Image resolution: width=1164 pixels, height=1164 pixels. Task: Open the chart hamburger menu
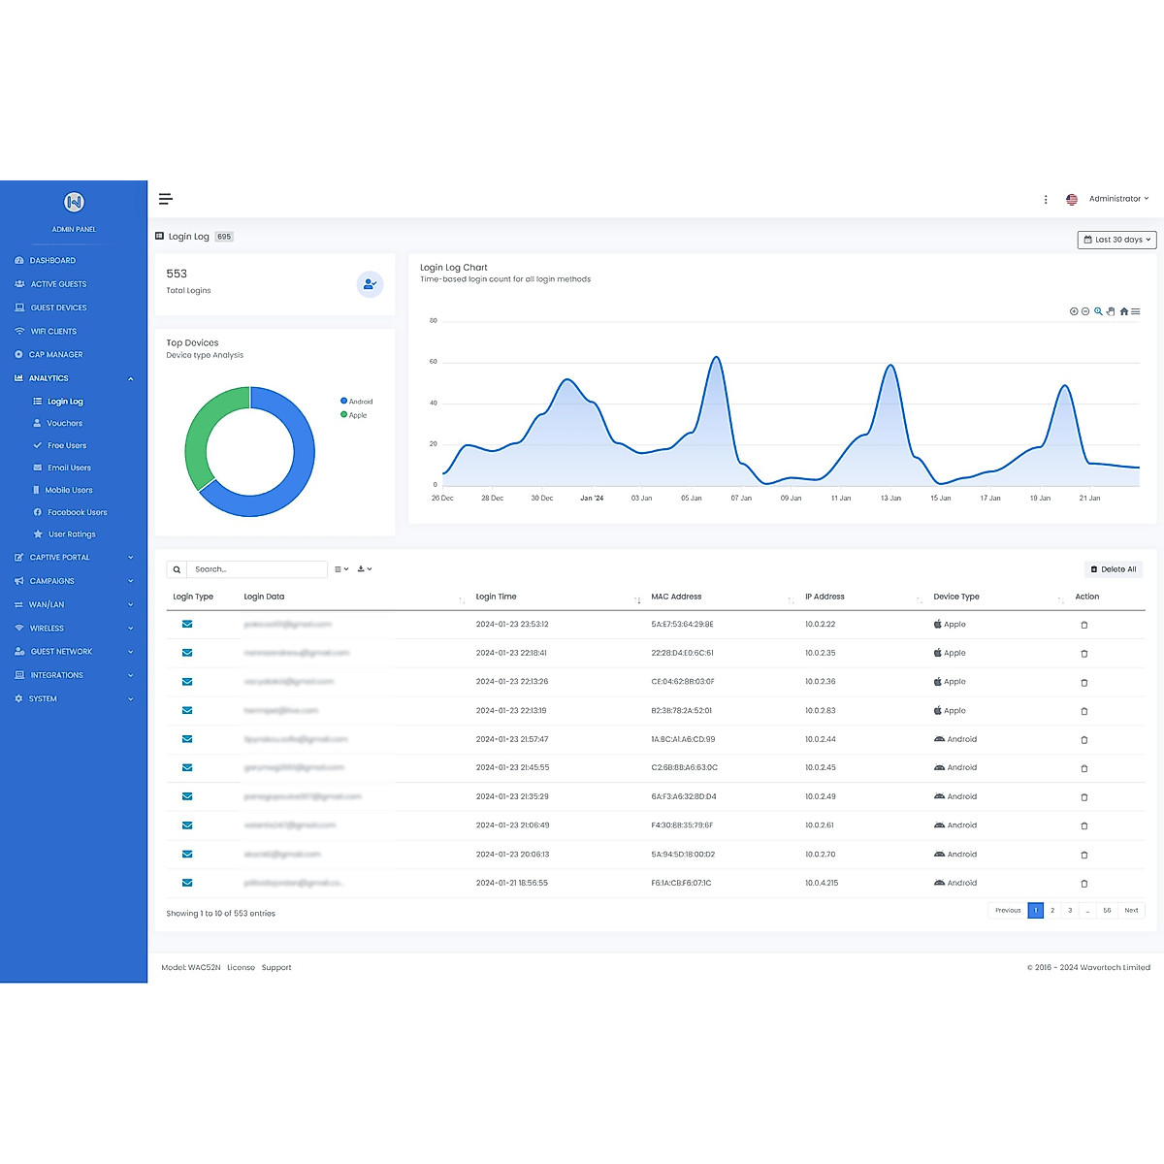pyautogui.click(x=1136, y=311)
